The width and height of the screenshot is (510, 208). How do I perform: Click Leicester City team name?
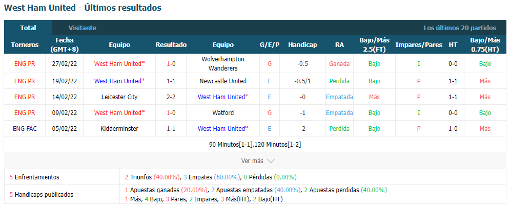[x=119, y=97]
